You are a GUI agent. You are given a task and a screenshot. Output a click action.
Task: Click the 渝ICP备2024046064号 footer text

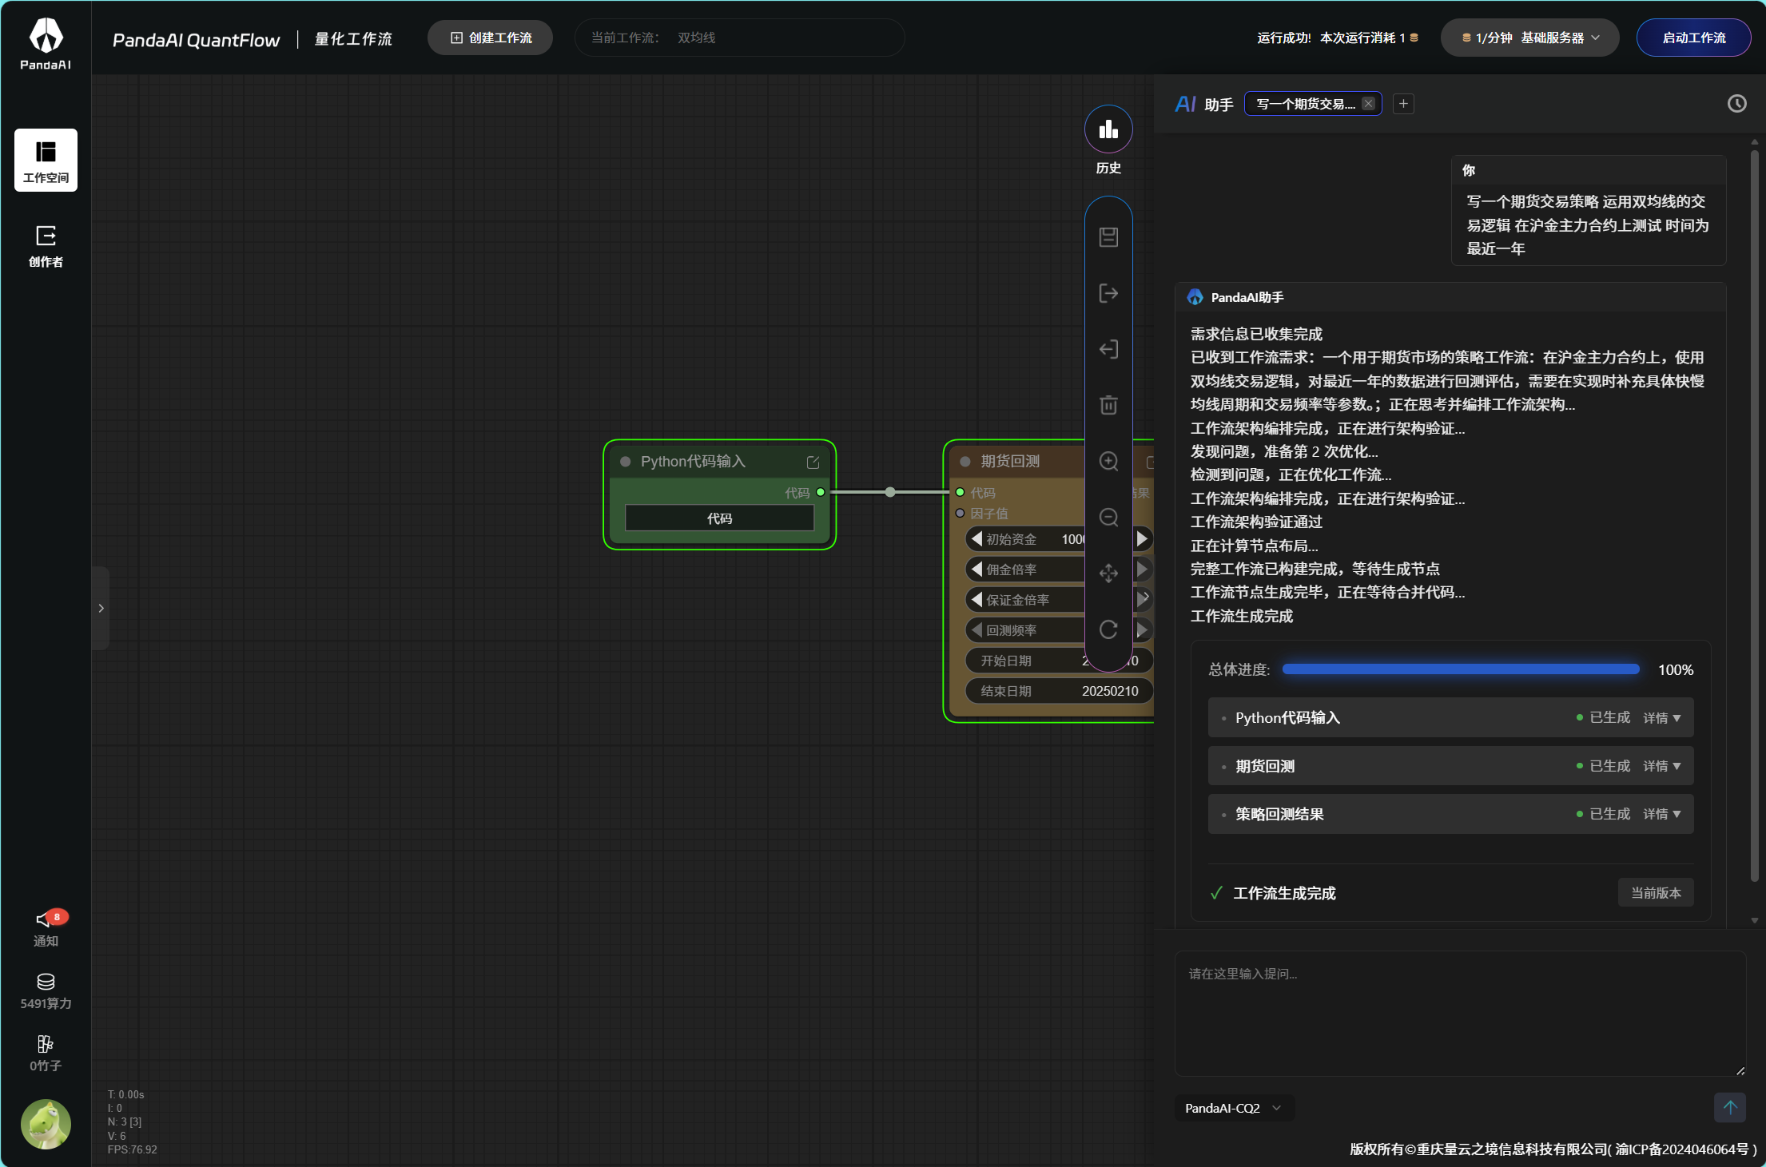point(1682,1149)
